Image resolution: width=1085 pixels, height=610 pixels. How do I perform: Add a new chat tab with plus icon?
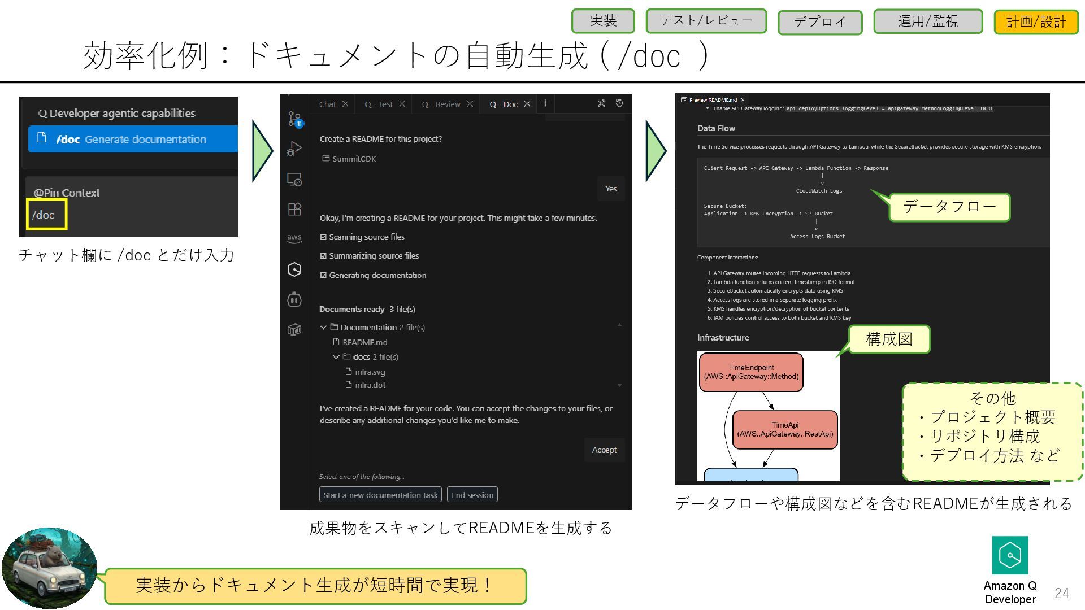(545, 103)
